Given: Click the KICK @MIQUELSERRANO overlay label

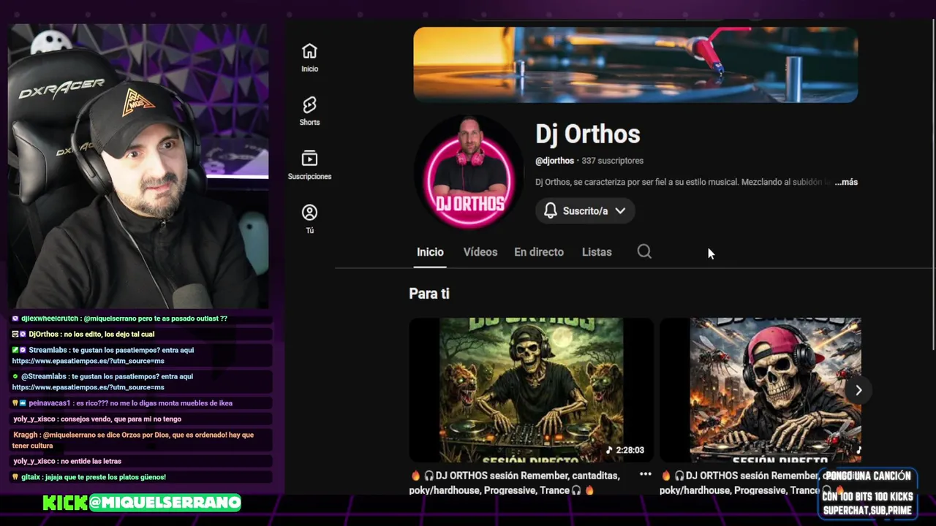Looking at the screenshot, I should click(x=142, y=503).
